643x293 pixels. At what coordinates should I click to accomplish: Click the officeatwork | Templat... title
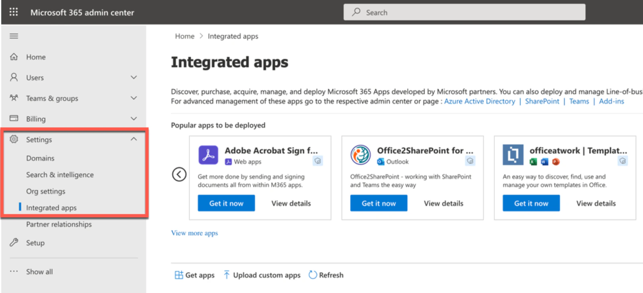tap(578, 151)
